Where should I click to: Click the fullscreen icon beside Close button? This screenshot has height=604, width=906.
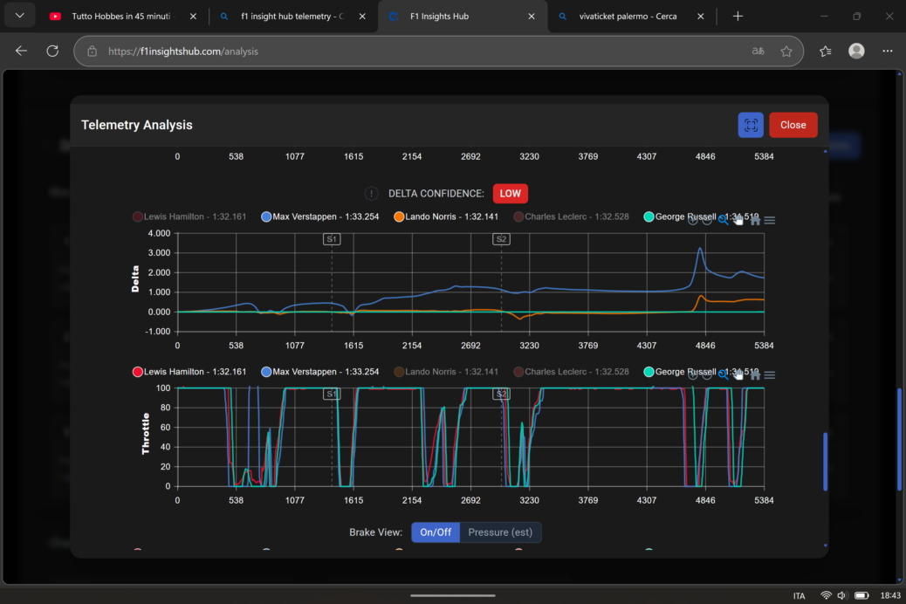click(751, 125)
